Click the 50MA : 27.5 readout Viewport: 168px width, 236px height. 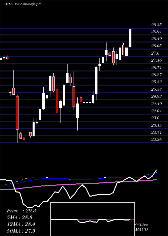[x=21, y=231]
